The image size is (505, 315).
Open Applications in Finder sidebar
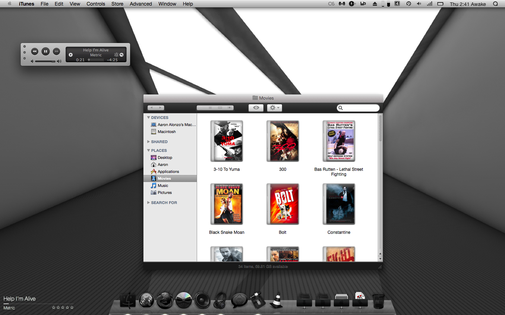click(x=170, y=171)
